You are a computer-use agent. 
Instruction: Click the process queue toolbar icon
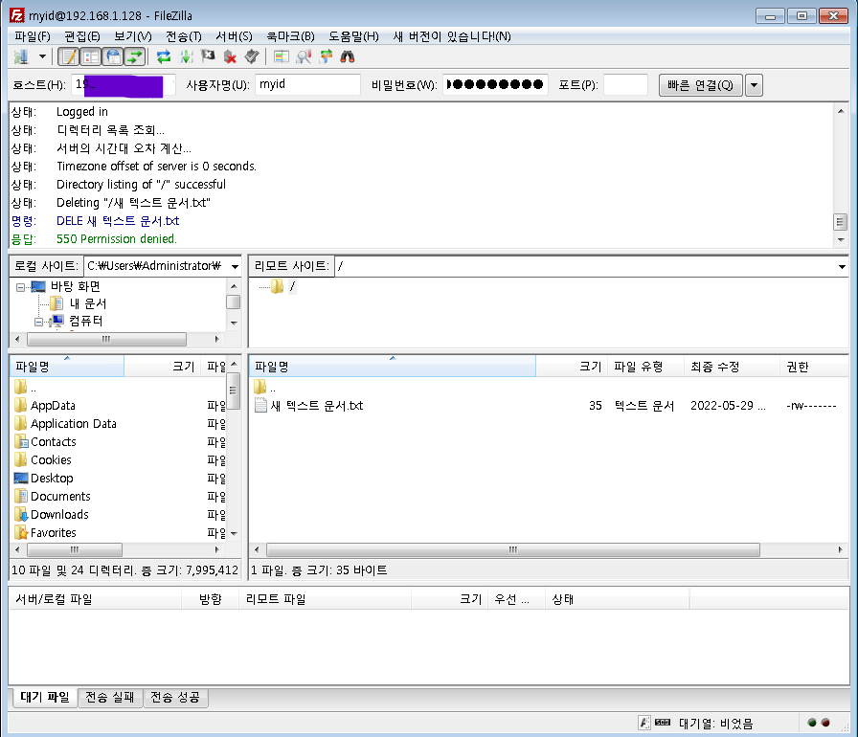186,56
